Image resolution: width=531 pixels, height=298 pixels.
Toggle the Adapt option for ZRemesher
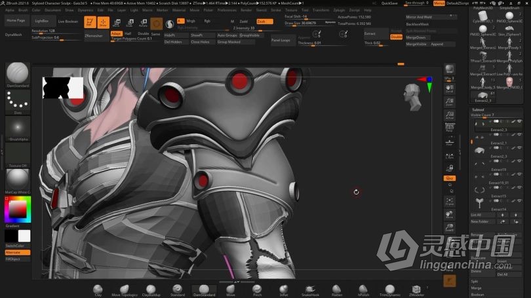(116, 33)
